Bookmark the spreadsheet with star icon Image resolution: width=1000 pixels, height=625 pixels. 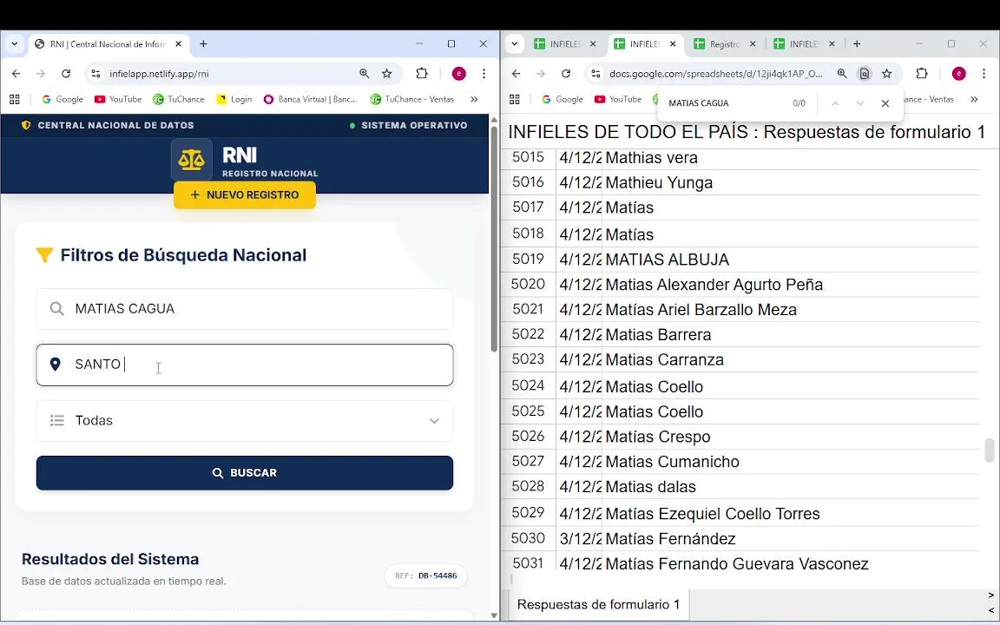[x=886, y=74]
